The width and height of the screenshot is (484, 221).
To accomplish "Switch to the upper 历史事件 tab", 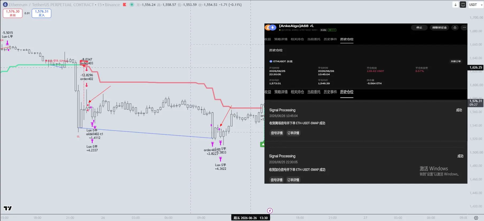I will point(330,39).
